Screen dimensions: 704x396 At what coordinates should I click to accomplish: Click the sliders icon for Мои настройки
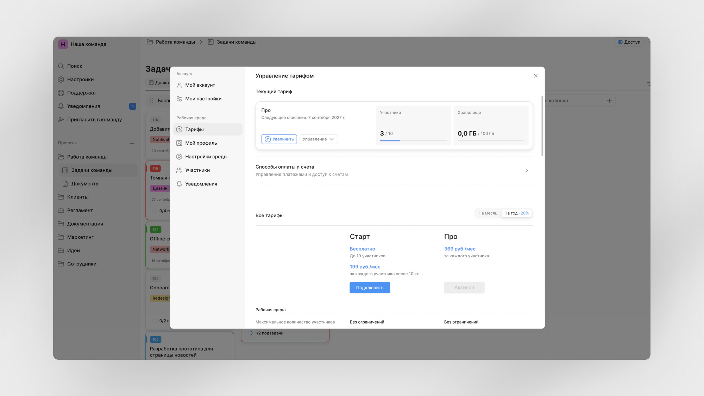179,99
